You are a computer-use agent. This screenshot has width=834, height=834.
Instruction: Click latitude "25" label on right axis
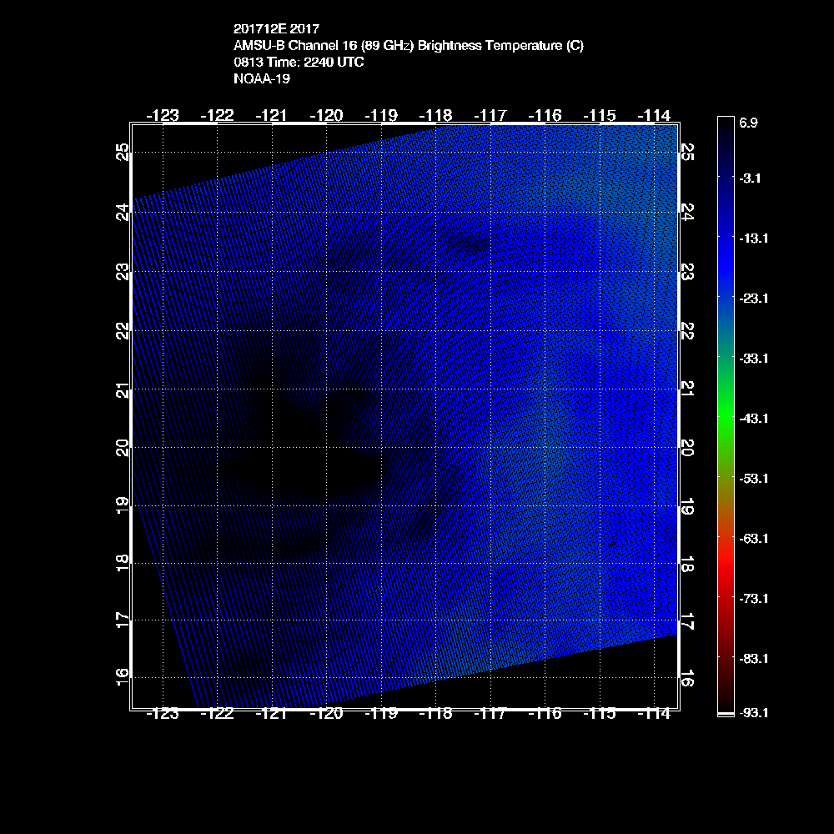(x=687, y=152)
